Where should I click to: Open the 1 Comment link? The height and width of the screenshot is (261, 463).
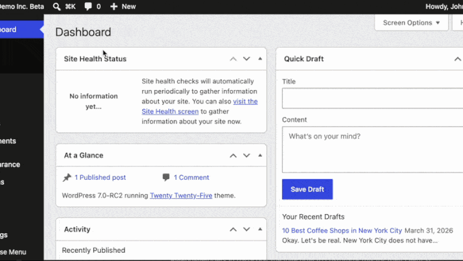coord(191,177)
